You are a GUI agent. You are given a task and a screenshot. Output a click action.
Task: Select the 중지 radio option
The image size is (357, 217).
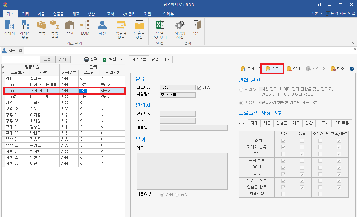[177, 194]
